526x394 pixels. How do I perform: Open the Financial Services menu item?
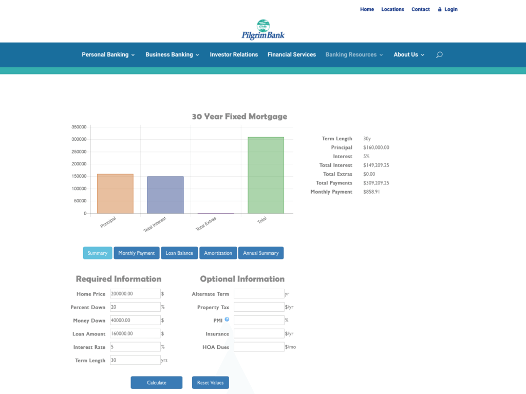point(292,54)
